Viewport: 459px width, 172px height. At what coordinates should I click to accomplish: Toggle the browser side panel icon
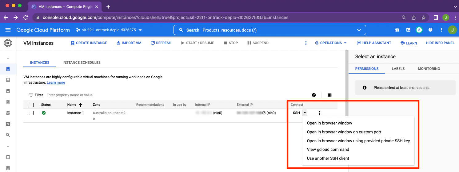point(436,17)
